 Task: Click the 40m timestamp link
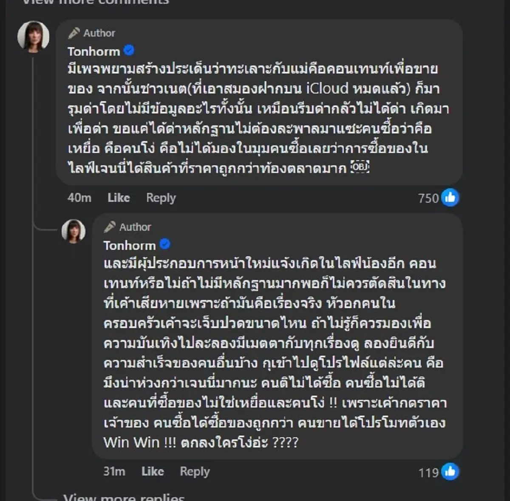click(x=79, y=198)
